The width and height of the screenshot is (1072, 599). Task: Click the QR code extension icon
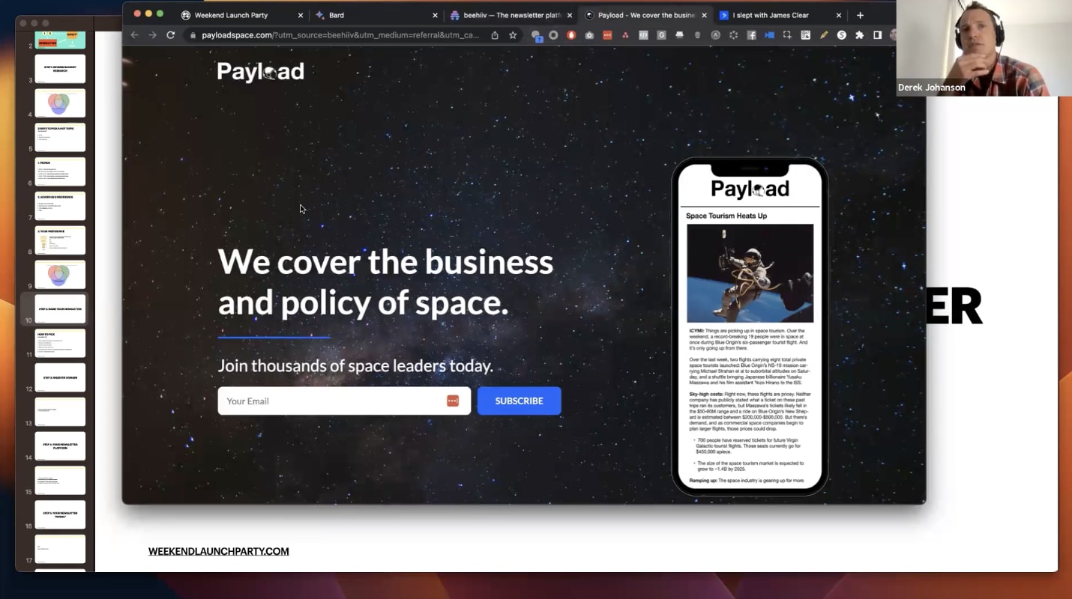pyautogui.click(x=805, y=35)
